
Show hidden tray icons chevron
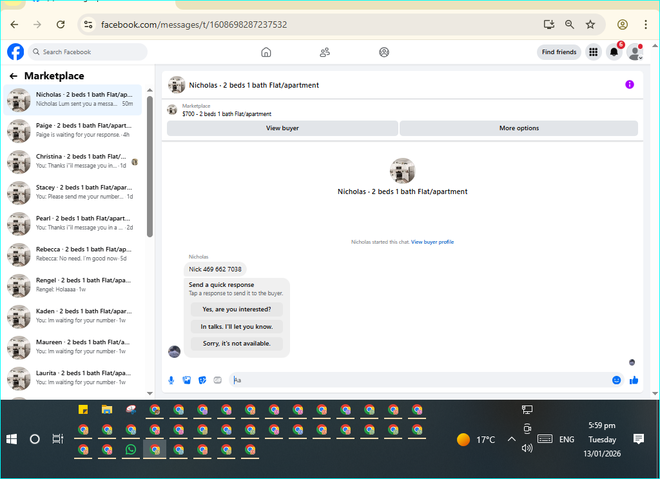click(x=511, y=440)
